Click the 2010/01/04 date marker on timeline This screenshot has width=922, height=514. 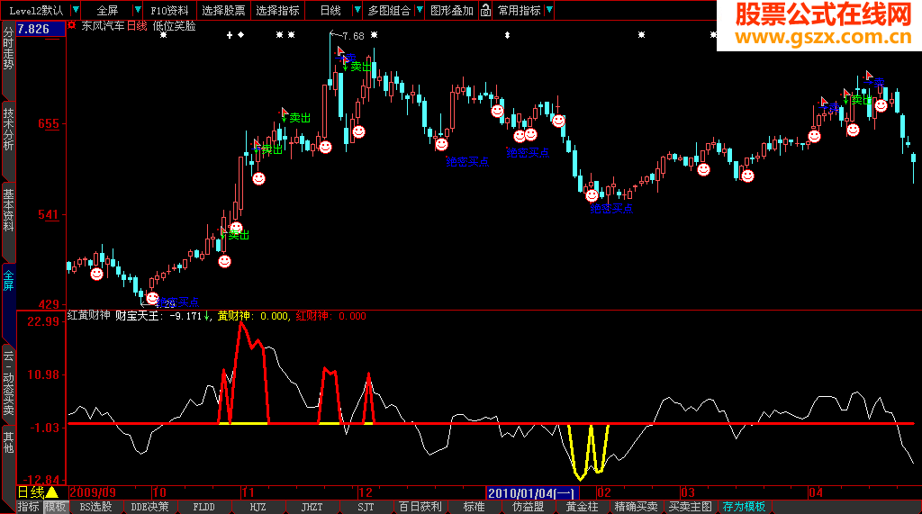click(x=531, y=492)
